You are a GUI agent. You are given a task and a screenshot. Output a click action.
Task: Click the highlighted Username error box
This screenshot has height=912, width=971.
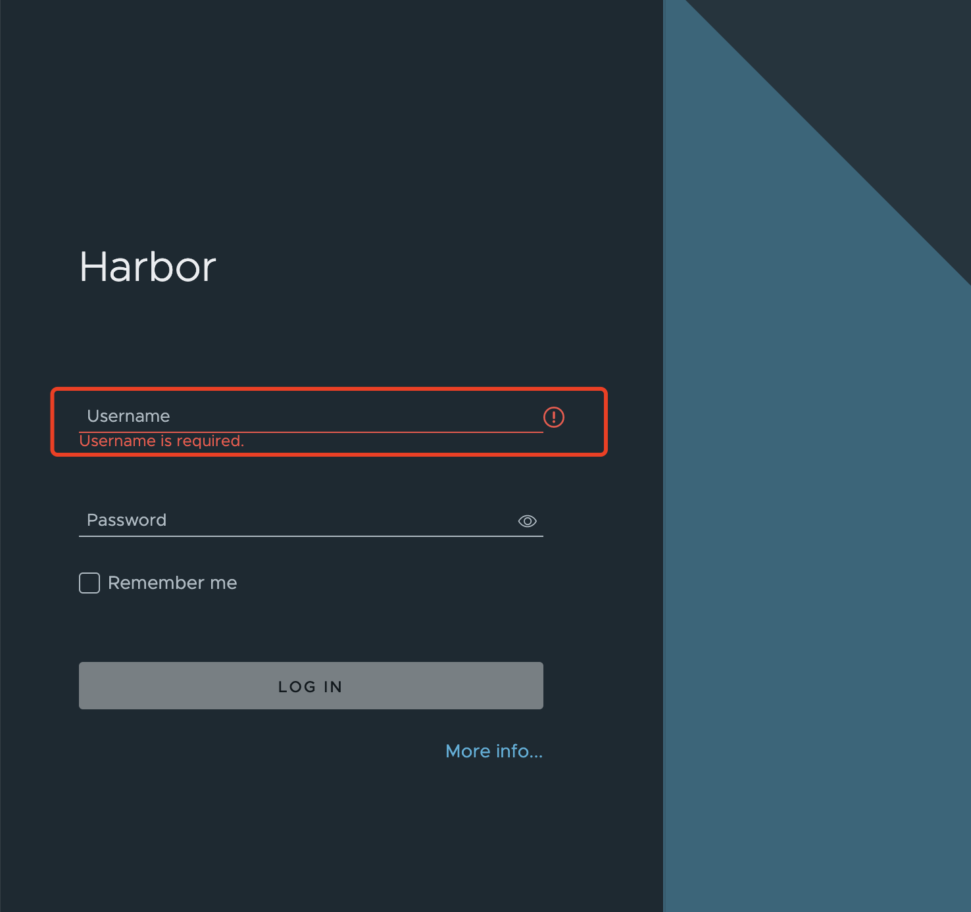point(328,422)
